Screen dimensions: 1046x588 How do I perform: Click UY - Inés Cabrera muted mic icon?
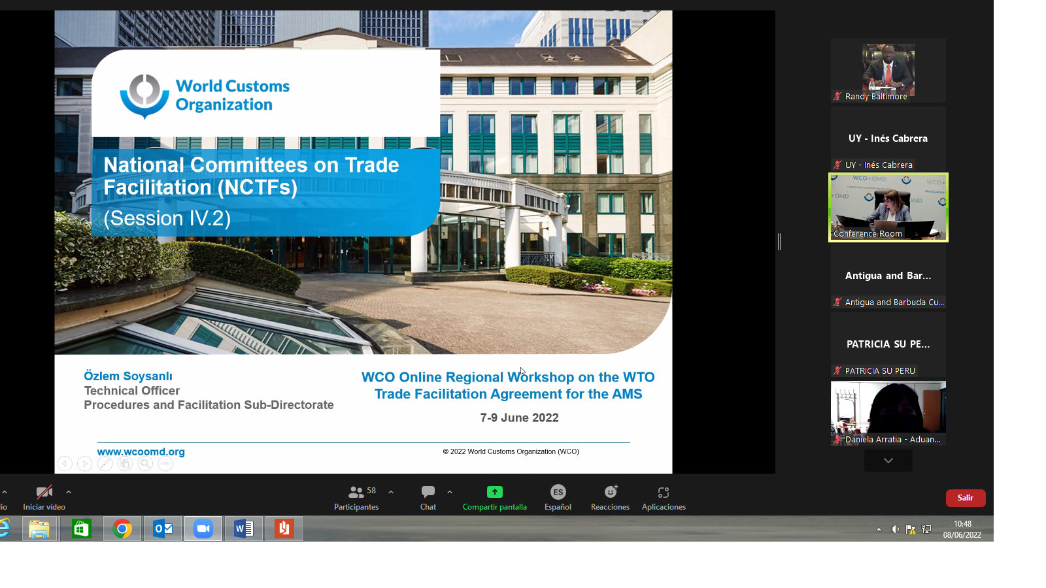[x=837, y=165]
